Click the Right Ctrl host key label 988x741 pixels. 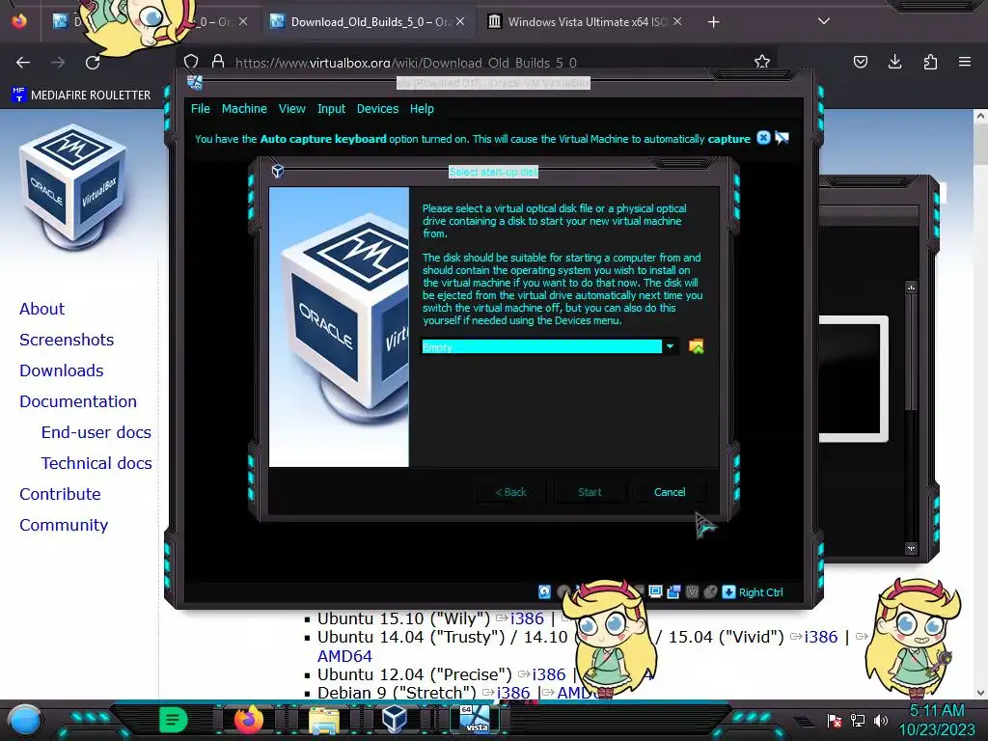click(x=760, y=592)
